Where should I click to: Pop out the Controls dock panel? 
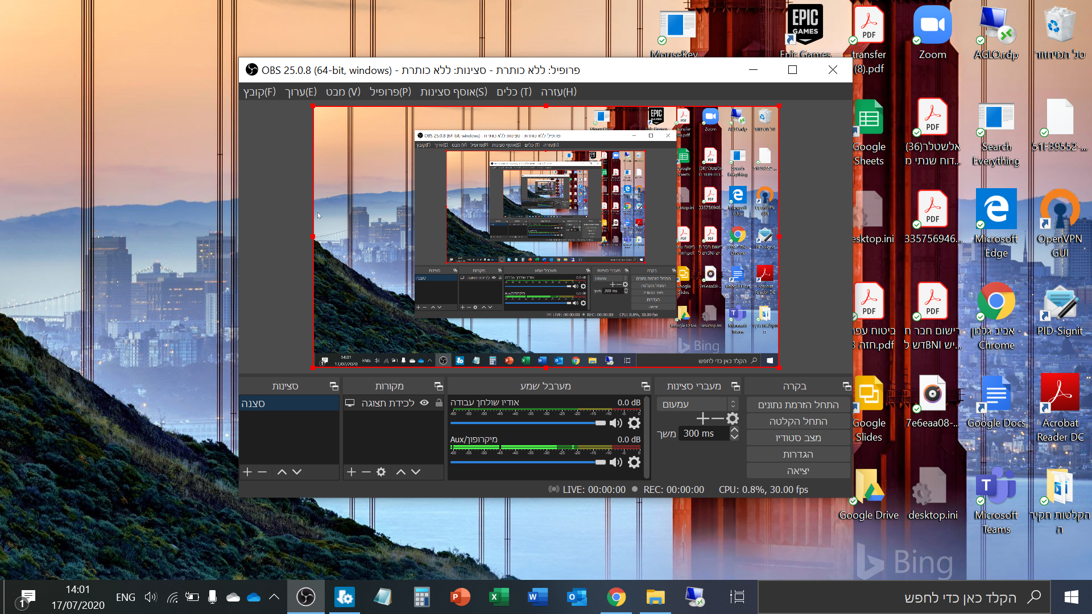pyautogui.click(x=847, y=386)
